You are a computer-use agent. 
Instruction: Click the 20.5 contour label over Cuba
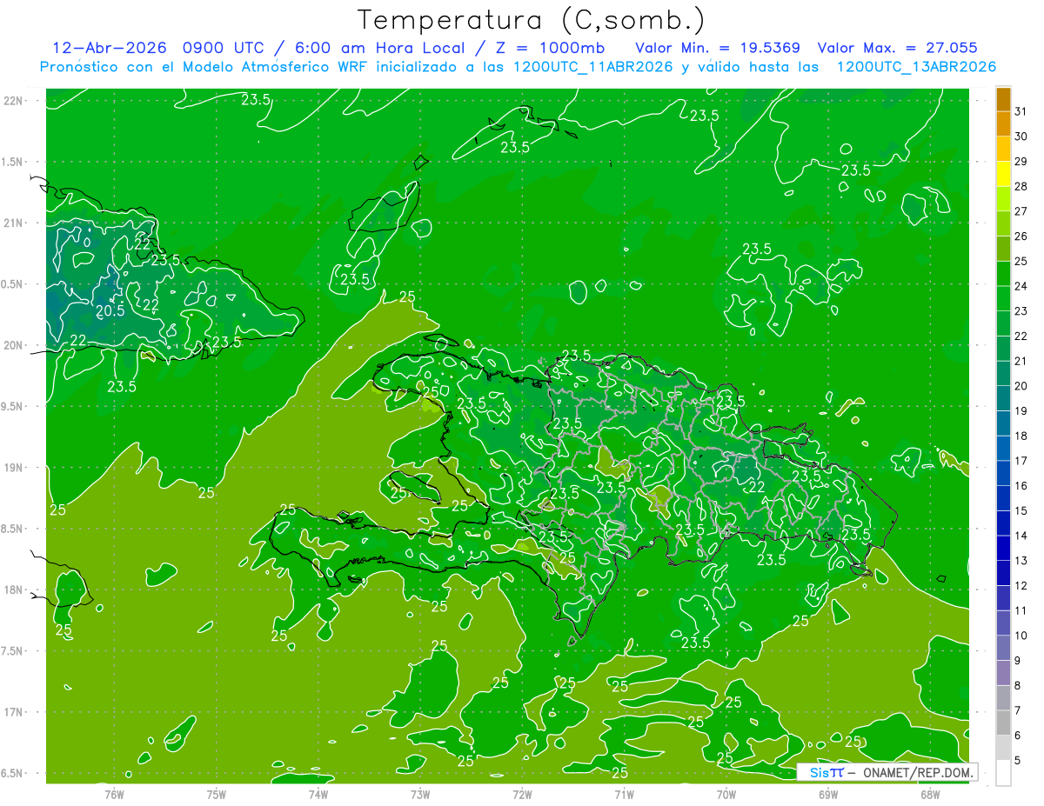coord(110,310)
